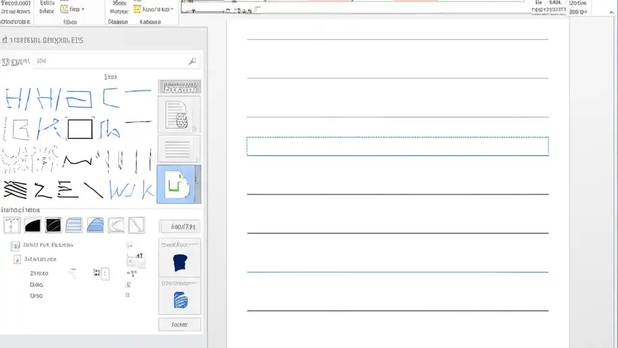This screenshot has width=618, height=348.
Task: Enable the second checkbox below the effects row
Action: pos(16,259)
